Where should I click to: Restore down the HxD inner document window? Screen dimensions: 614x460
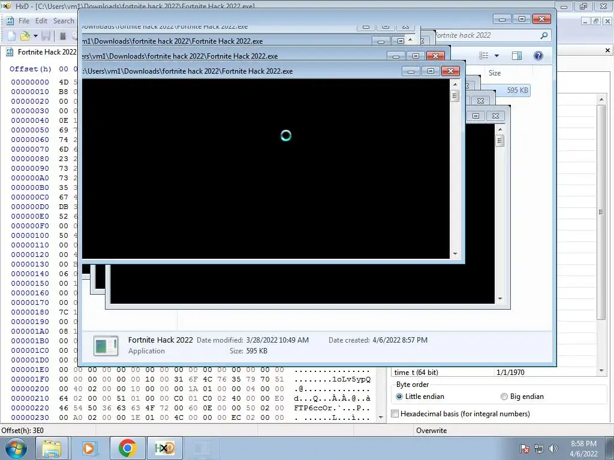pyautogui.click(x=596, y=21)
